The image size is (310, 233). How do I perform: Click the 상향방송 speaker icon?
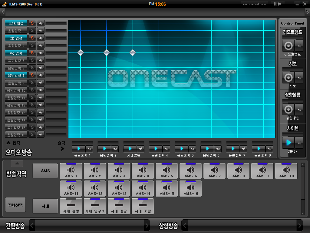coord(299,109)
